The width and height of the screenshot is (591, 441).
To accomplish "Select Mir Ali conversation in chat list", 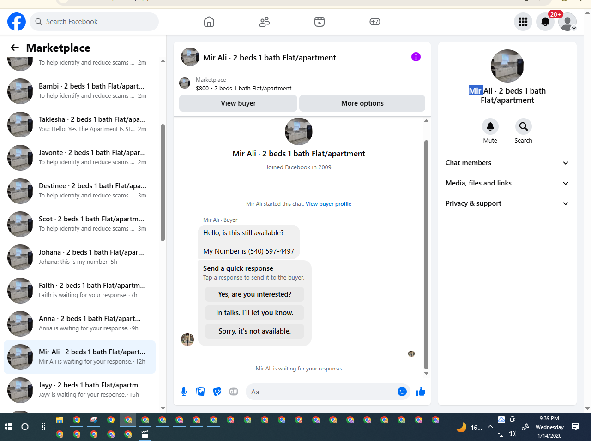I will point(79,357).
